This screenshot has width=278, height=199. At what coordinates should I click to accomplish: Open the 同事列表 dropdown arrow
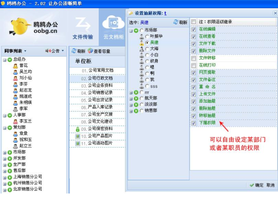click(x=25, y=51)
